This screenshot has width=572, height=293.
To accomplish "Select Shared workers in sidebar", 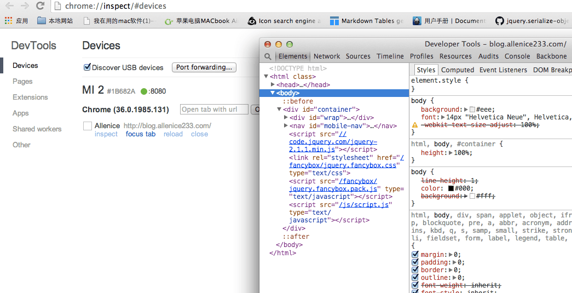I will [x=37, y=129].
